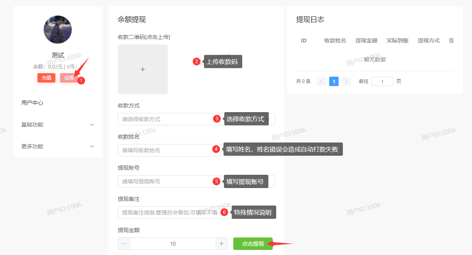
Task: Click the red 充值 button
Action: [x=46, y=78]
